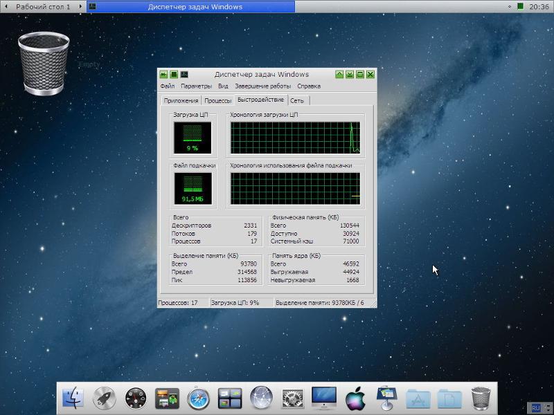The width and height of the screenshot is (554, 415).
Task: Click the Системный кэш value 71000
Action: (351, 241)
